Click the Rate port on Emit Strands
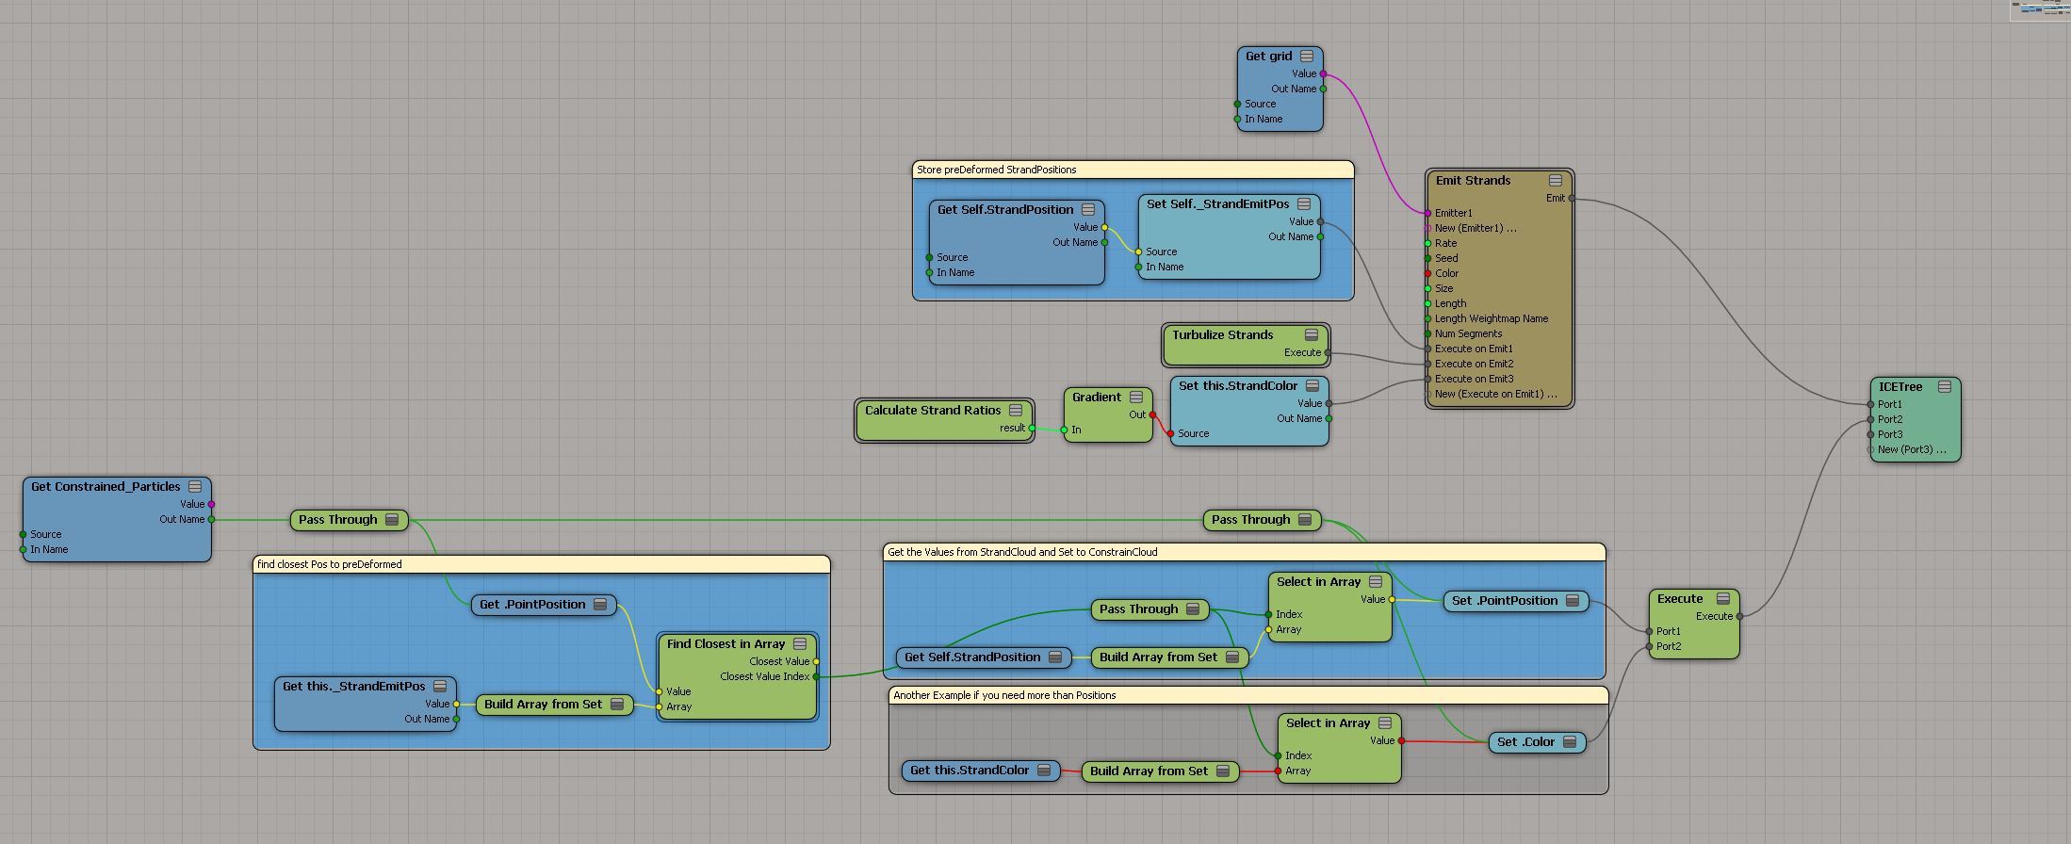 pyautogui.click(x=1428, y=243)
